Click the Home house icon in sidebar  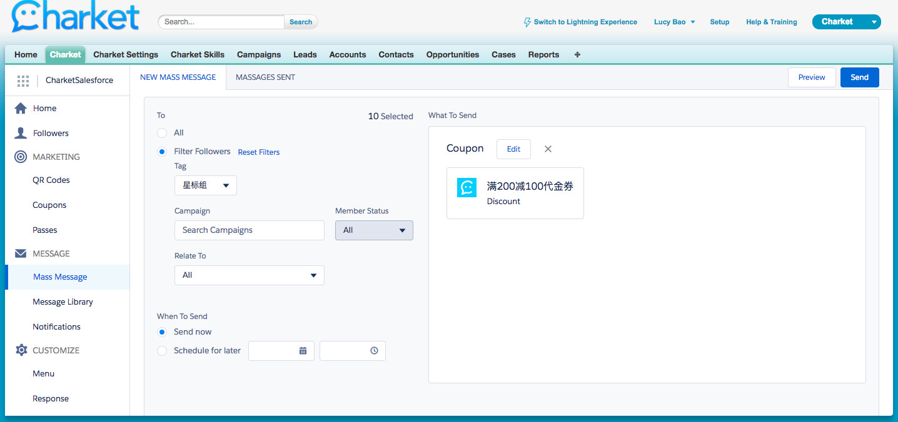pos(21,108)
